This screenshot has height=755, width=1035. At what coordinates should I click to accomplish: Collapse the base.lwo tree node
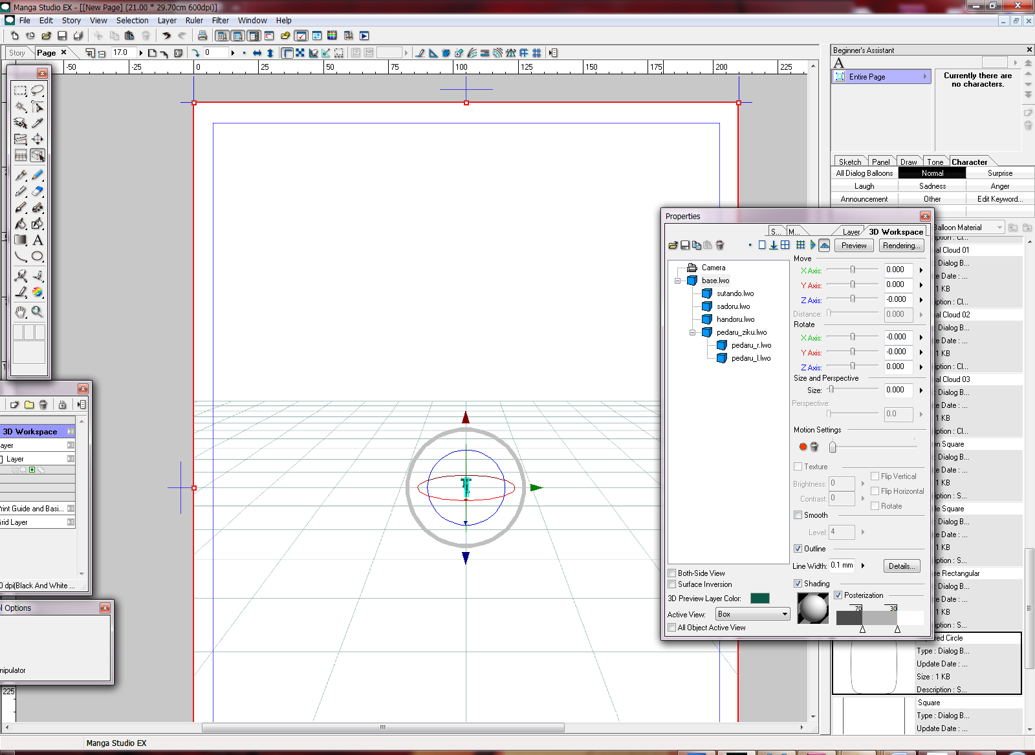(677, 281)
